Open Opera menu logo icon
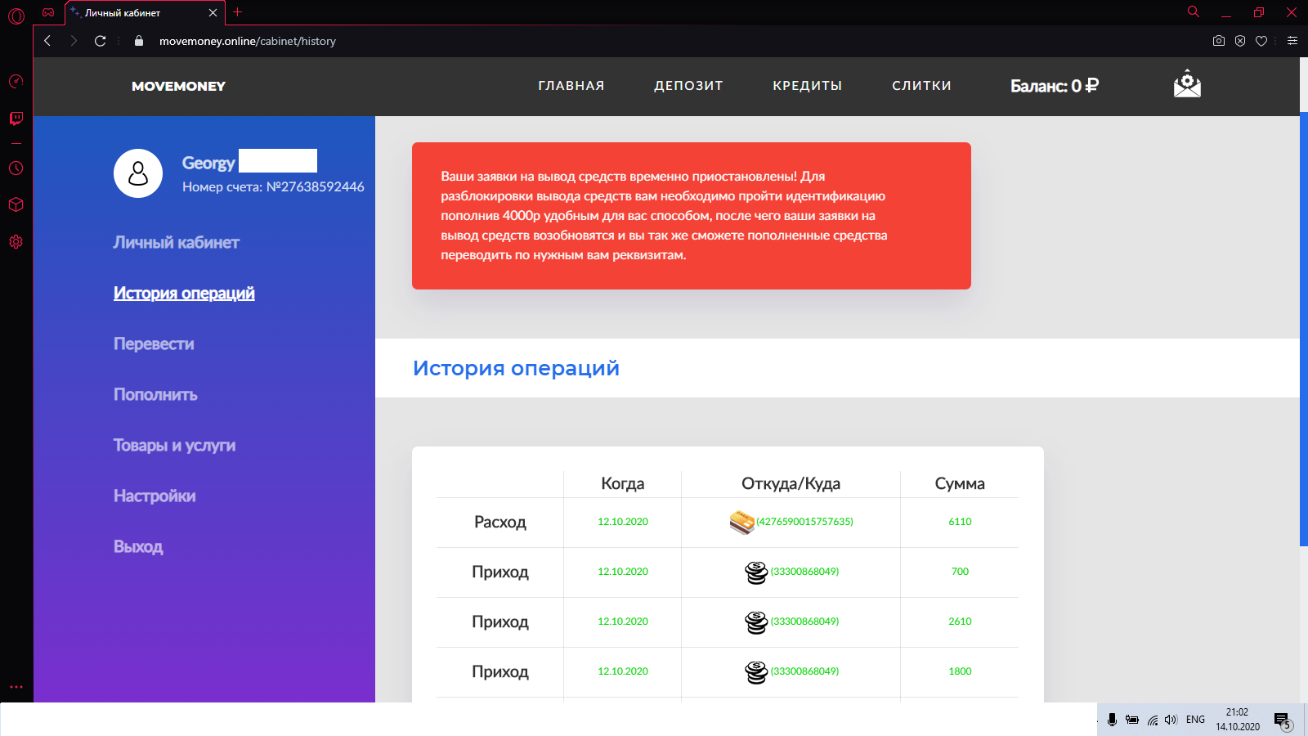1308x736 pixels. (16, 16)
